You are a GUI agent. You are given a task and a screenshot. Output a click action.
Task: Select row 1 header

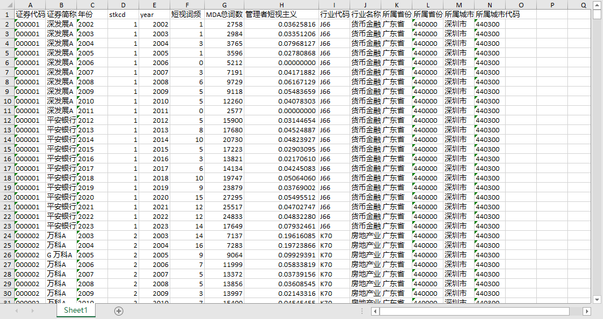7,15
